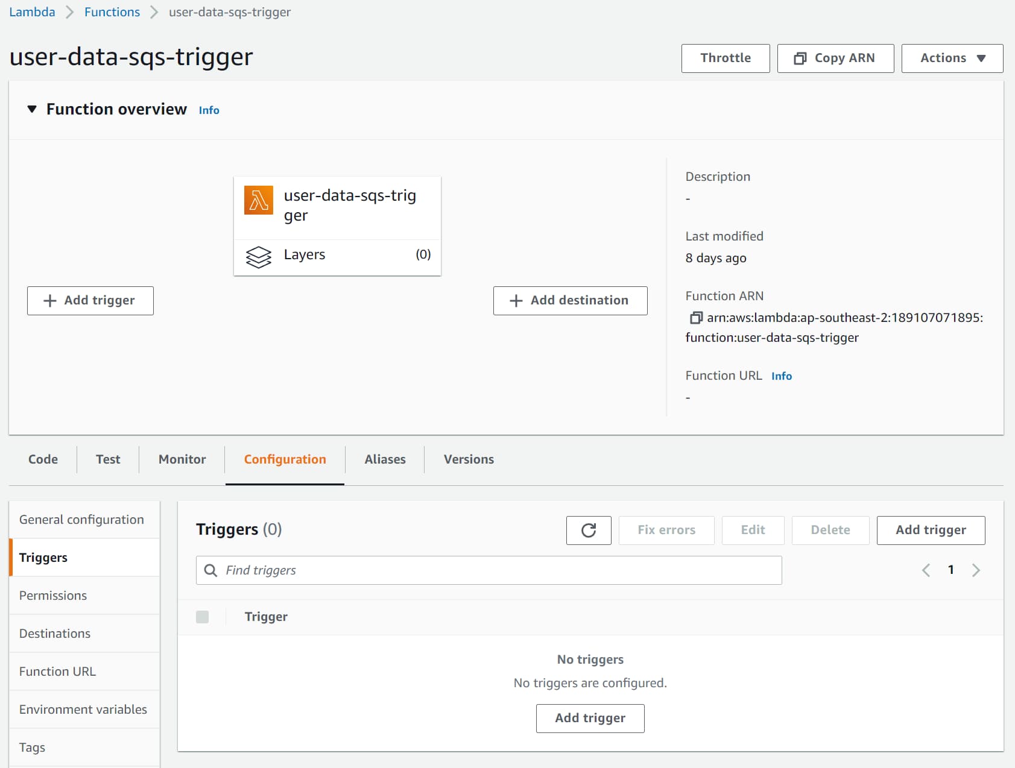Switch to the Monitor tab
The image size is (1015, 768).
[181, 459]
